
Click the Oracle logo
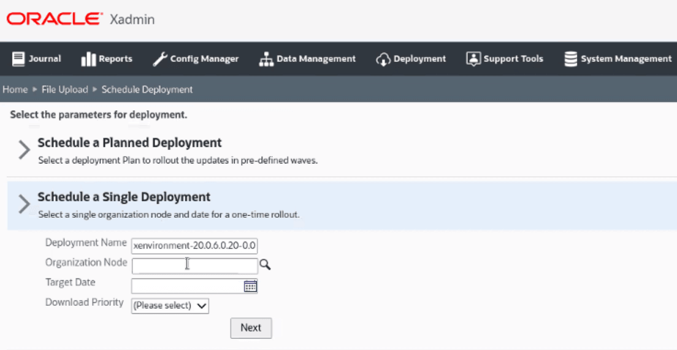[55, 19]
